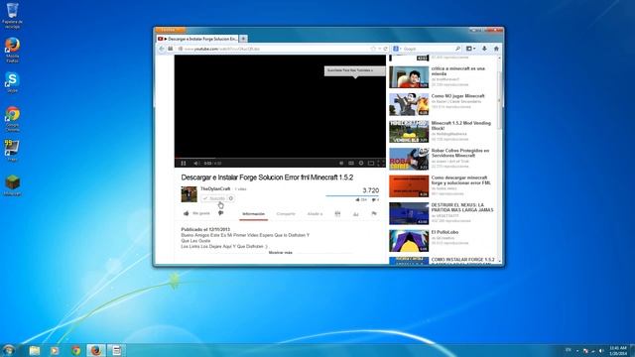Close the annotation bubble over the video
This screenshot has height=357, width=635.
click(x=372, y=70)
